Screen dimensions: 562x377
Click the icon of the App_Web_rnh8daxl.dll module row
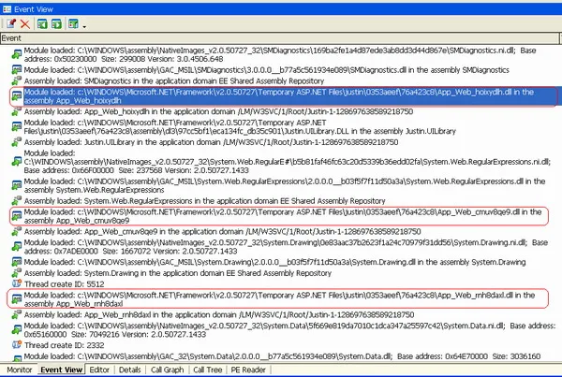pyautogui.click(x=17, y=299)
